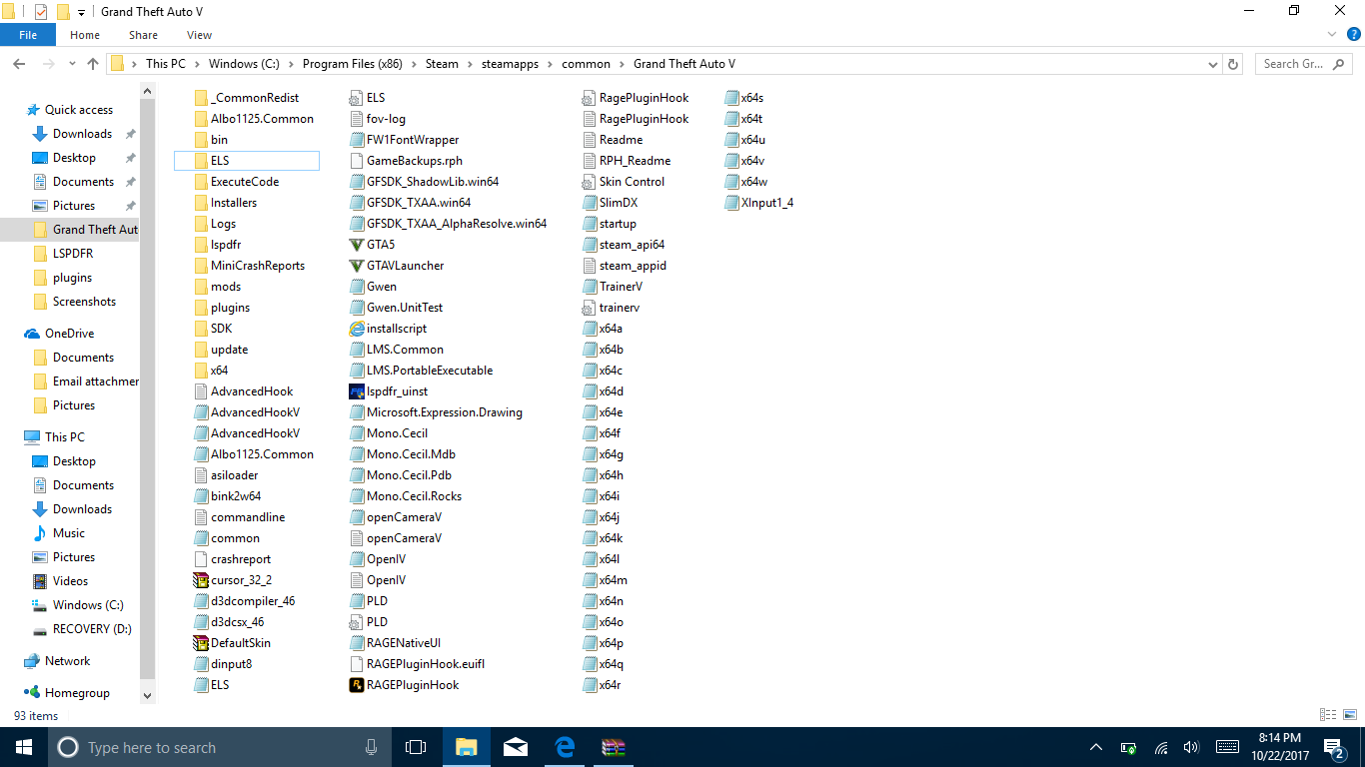Click the Cortana taskbar search box
The image size is (1365, 767).
(219, 747)
